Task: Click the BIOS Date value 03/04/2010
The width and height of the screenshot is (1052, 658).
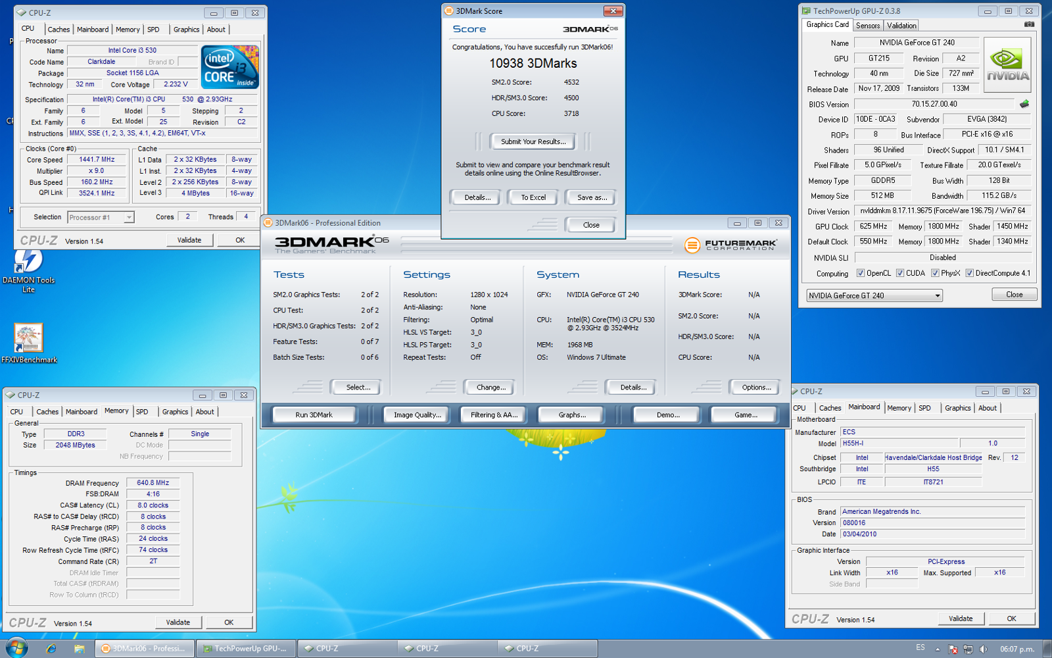Action: pyautogui.click(x=932, y=534)
